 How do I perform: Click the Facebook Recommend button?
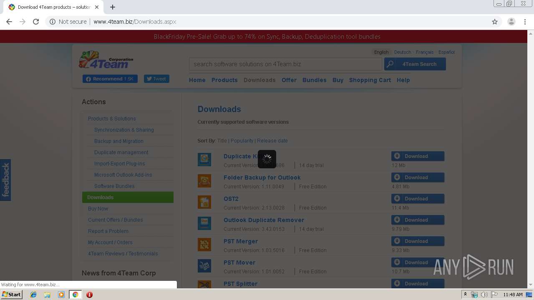click(110, 79)
